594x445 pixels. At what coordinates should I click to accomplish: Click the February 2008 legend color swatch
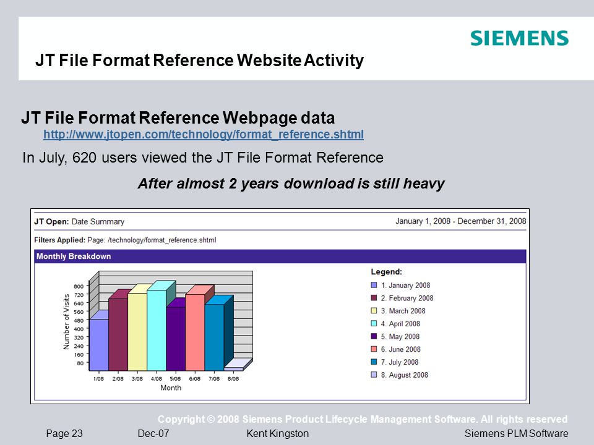(x=374, y=298)
